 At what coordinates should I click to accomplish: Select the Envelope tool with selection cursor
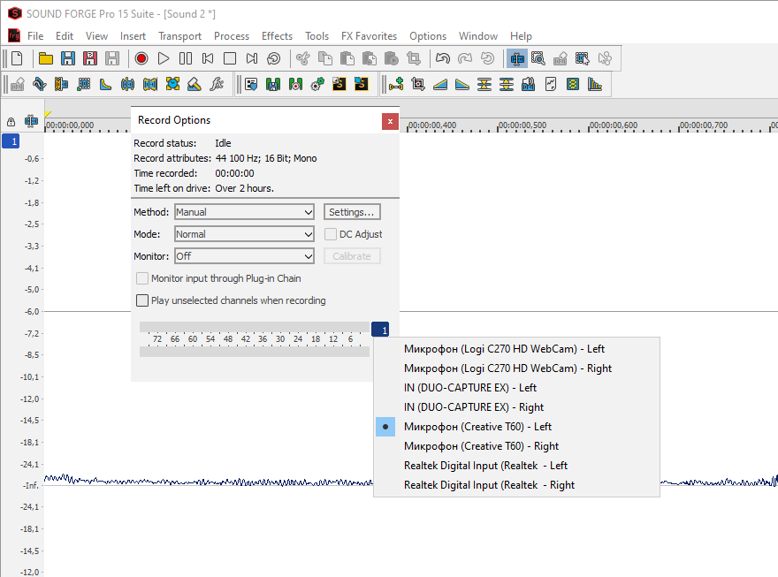(582, 58)
